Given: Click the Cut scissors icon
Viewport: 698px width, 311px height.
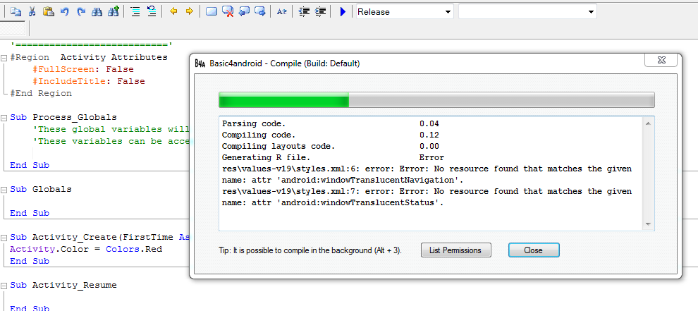Looking at the screenshot, I should (32, 12).
